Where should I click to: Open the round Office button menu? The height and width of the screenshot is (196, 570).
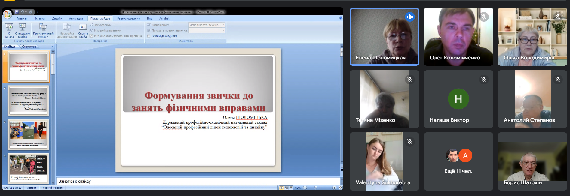7,14
